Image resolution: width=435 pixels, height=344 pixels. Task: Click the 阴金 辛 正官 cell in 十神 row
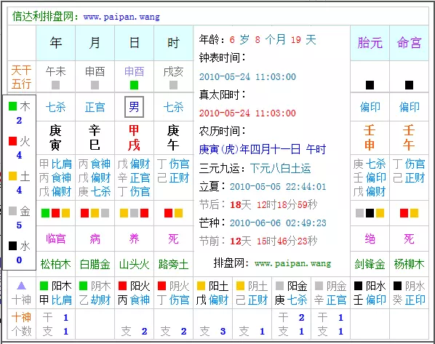tap(330, 292)
